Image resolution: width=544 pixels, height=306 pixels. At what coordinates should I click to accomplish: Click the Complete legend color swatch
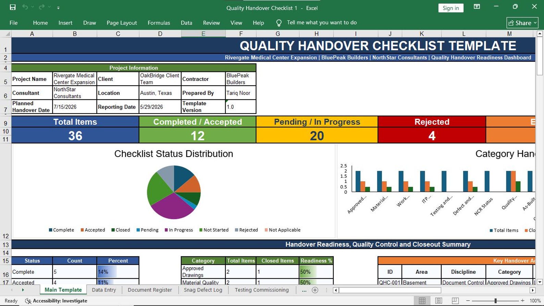tap(51, 230)
